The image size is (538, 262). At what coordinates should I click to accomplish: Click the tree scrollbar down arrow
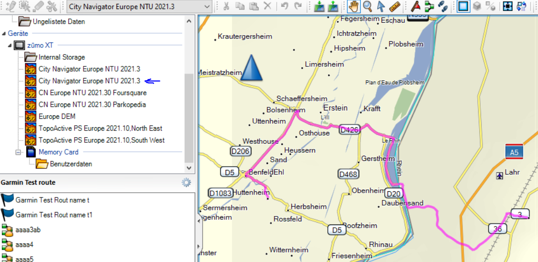[x=189, y=168]
